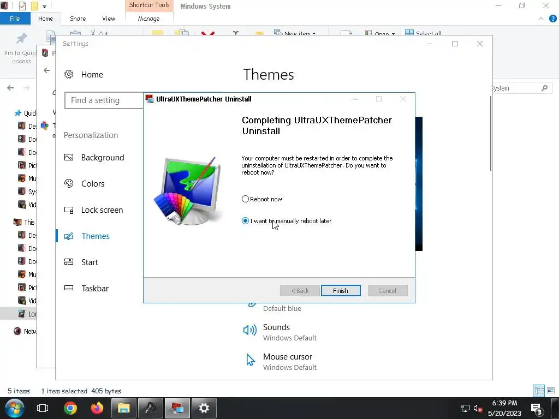The width and height of the screenshot is (559, 419).
Task: Switch Explorer to details view icon
Action: point(539,391)
